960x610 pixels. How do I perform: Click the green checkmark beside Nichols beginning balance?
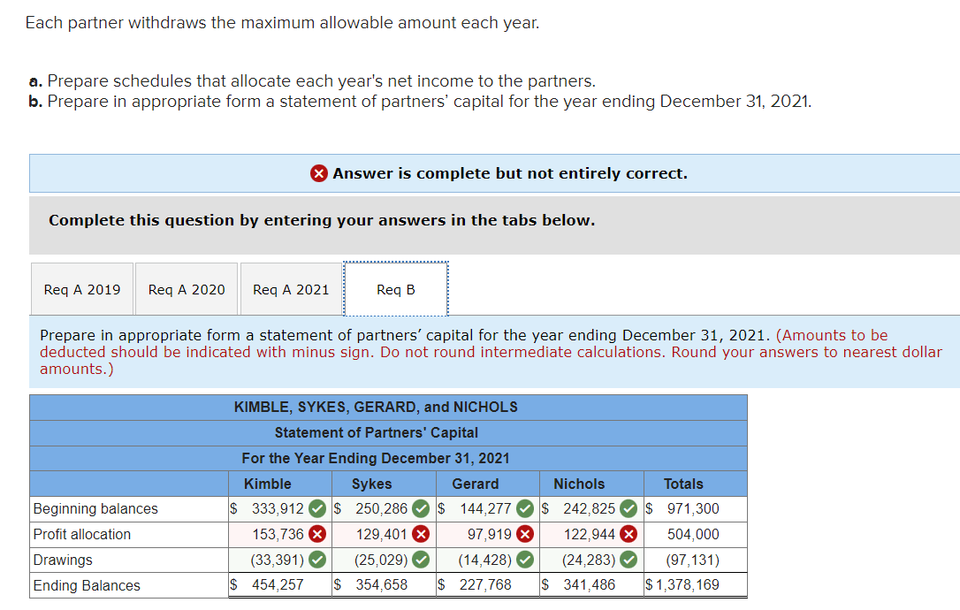tap(629, 508)
